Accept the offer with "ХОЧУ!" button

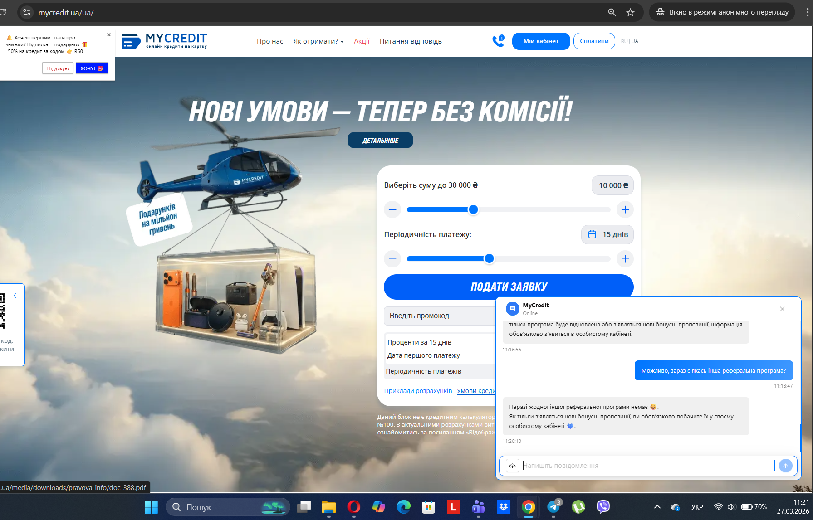(x=92, y=68)
